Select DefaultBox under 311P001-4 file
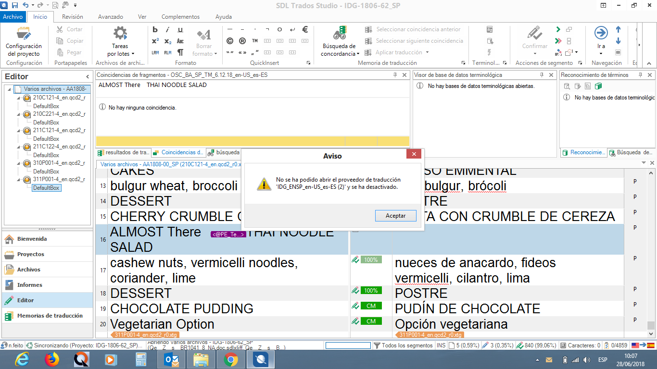The image size is (657, 369). 46,188
